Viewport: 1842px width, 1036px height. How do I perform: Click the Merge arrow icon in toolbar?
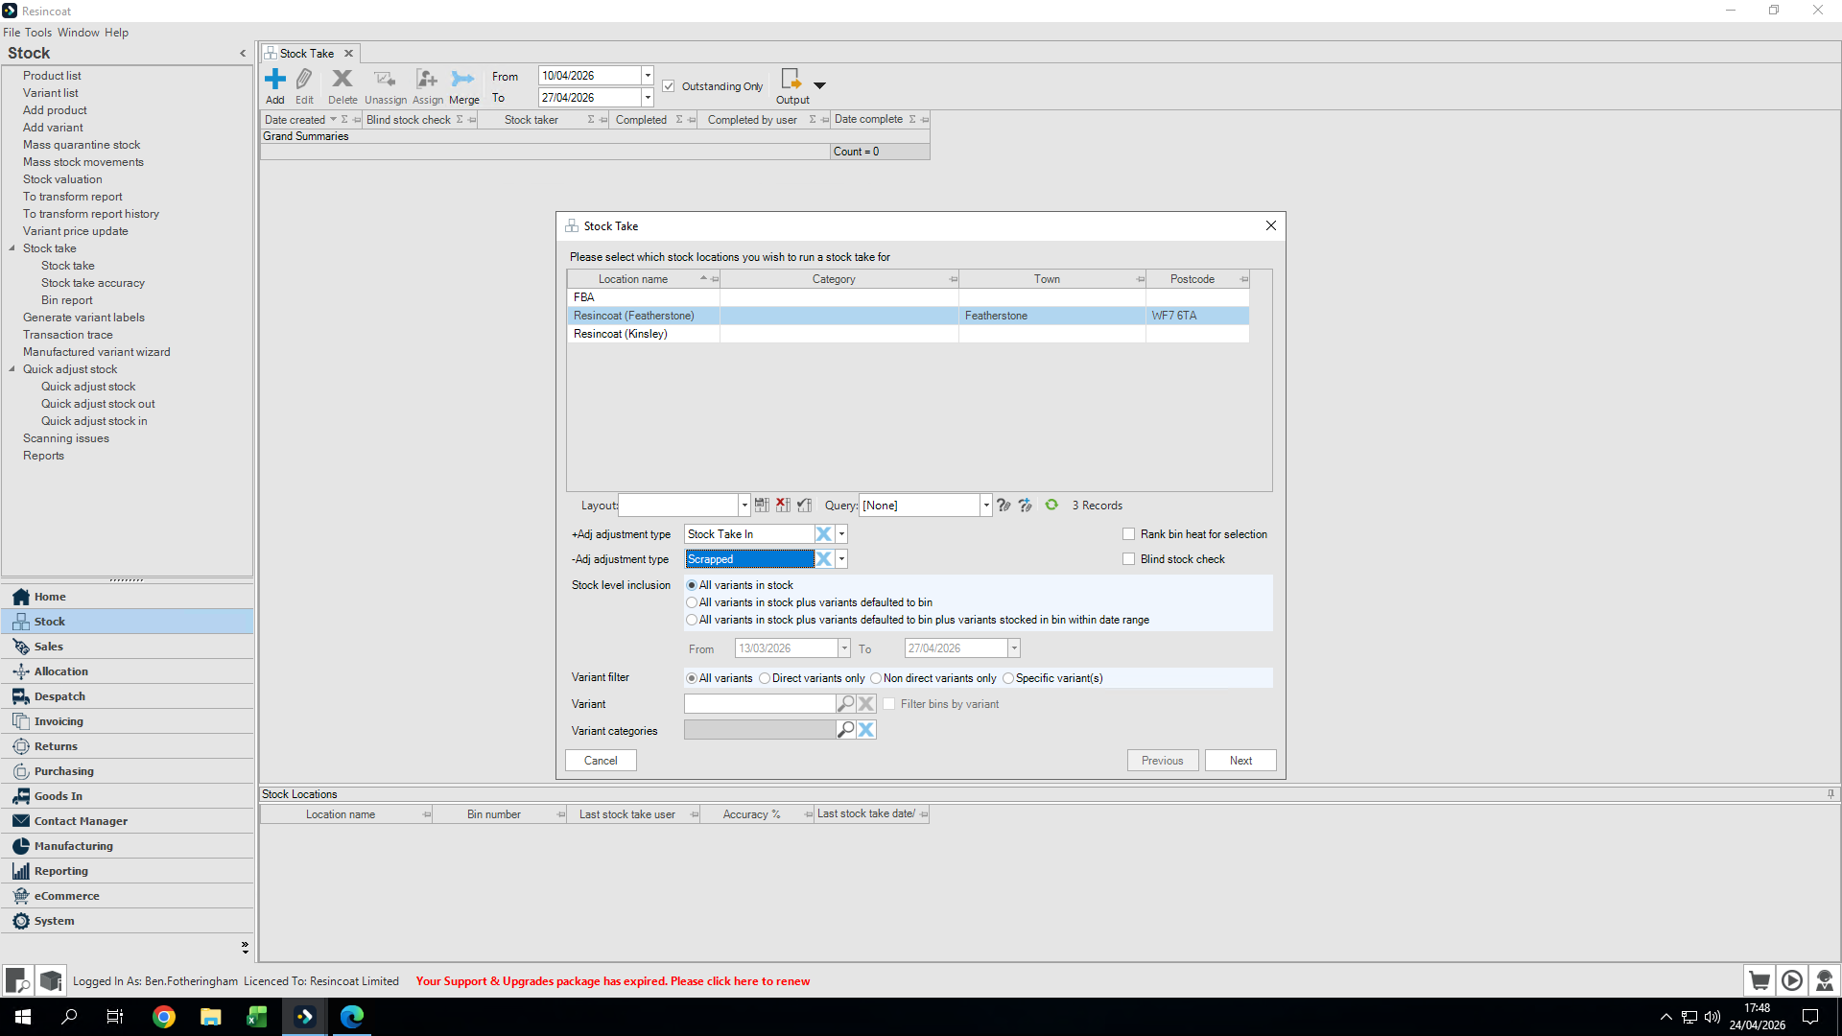[x=463, y=79]
